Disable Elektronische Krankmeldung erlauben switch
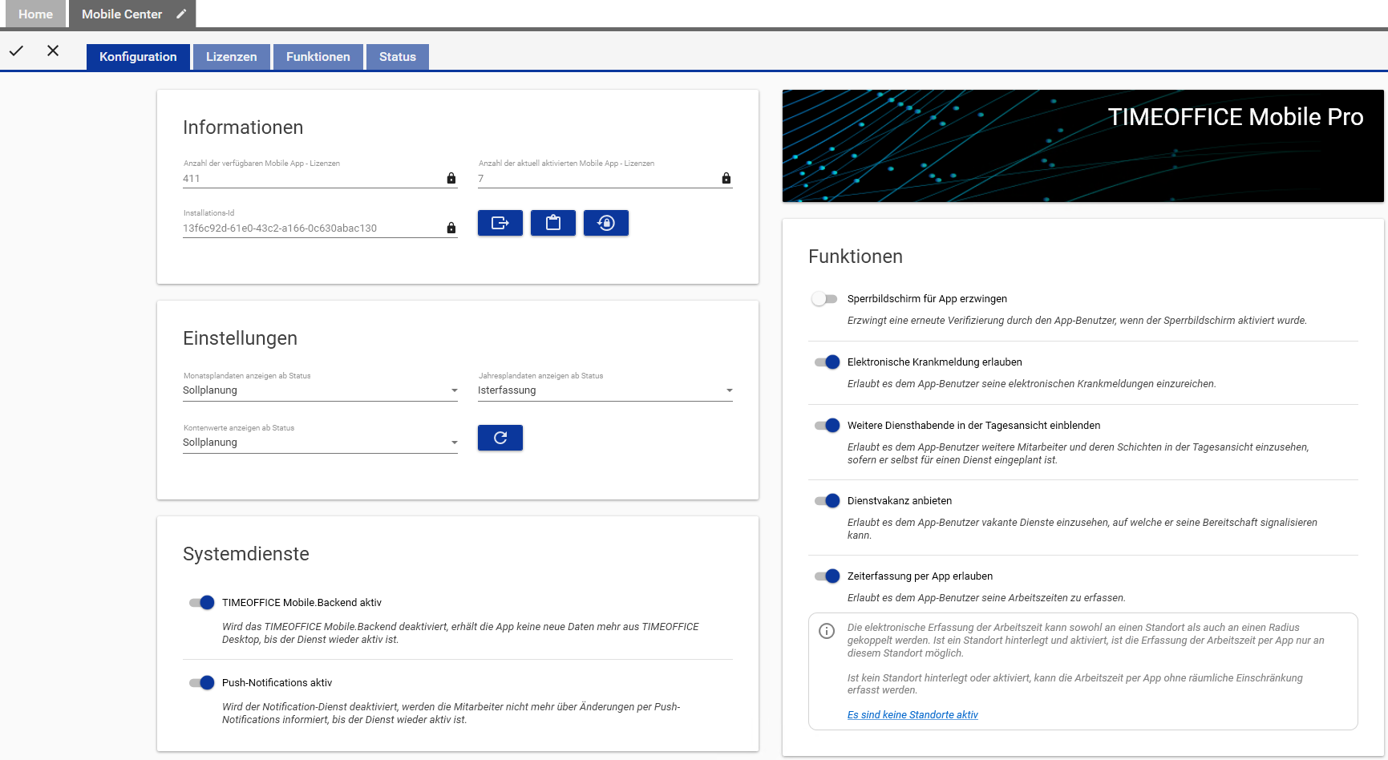 pyautogui.click(x=827, y=362)
